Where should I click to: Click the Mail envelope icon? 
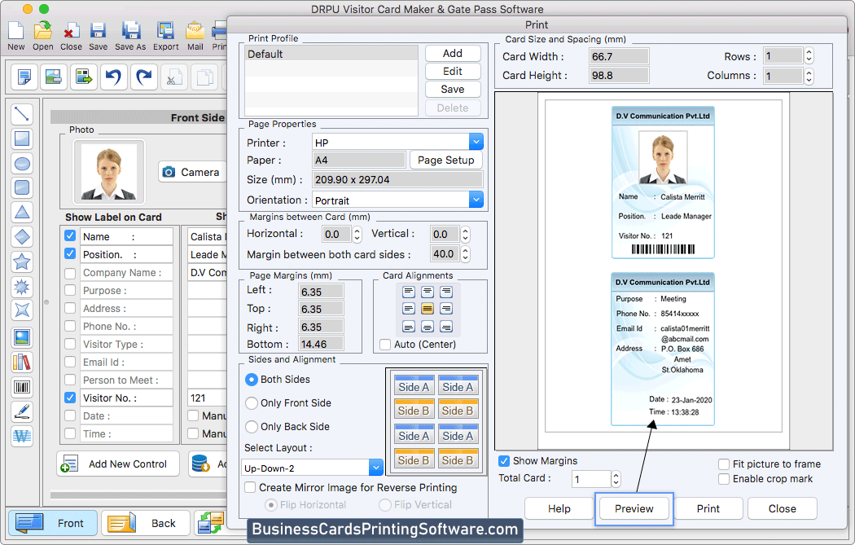[x=195, y=31]
